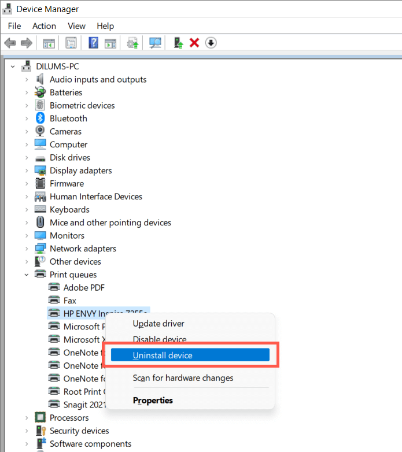
Task: Open the blue Help toolbar icon
Action: coord(93,43)
